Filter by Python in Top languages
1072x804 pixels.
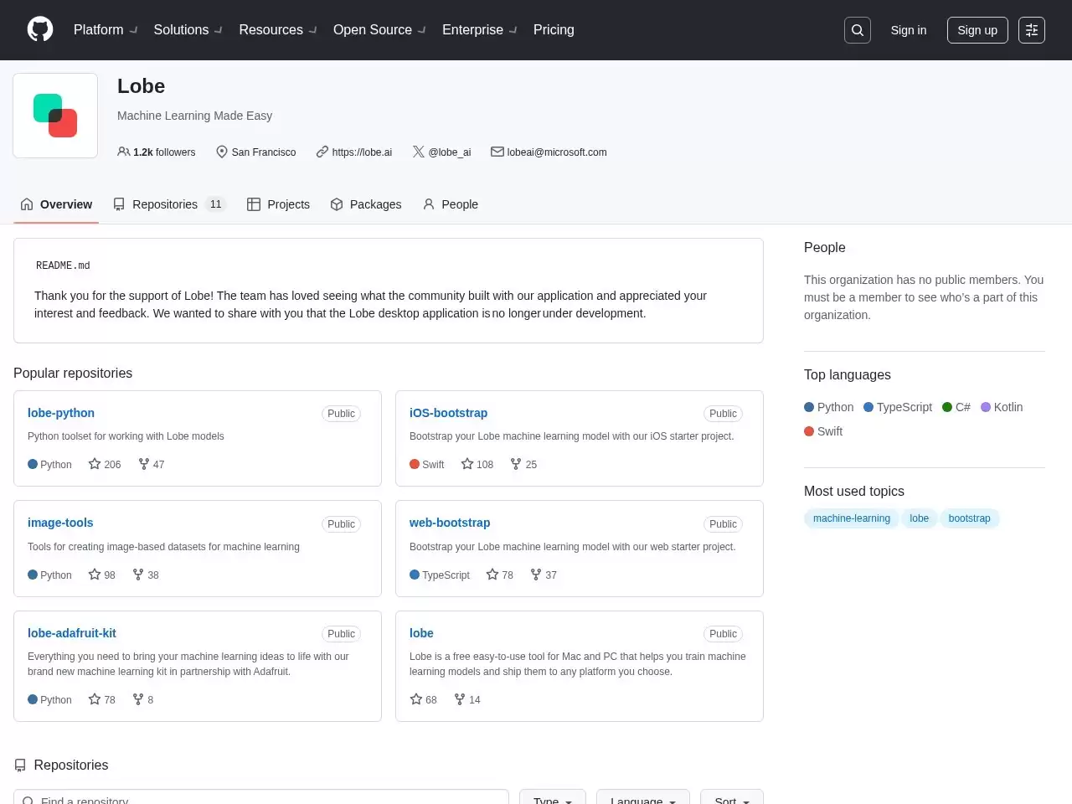(x=829, y=407)
